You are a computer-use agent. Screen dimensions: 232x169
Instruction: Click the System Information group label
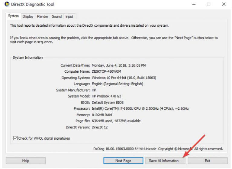tap(28, 58)
